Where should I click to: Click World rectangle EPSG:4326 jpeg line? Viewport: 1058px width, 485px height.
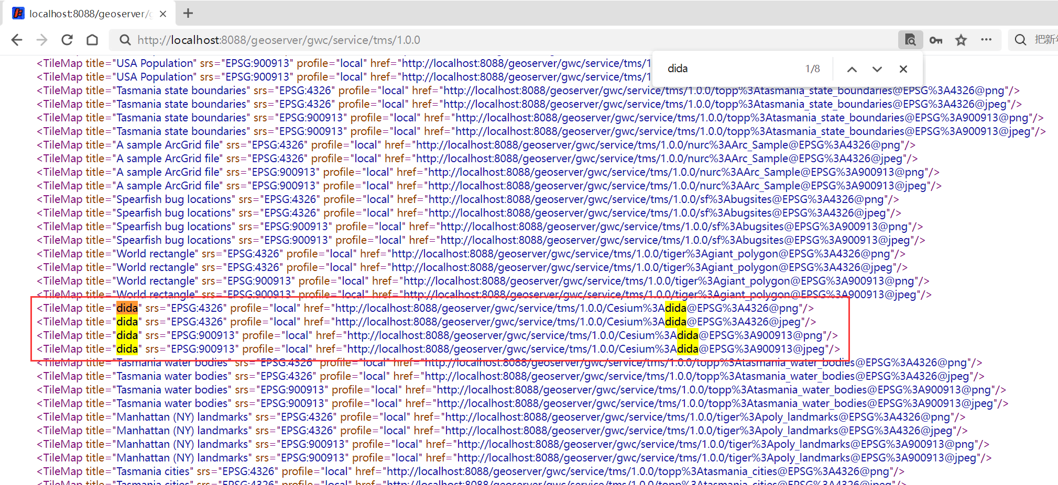pos(472,267)
